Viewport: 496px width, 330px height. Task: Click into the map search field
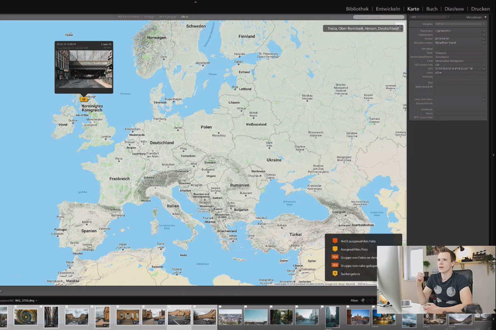click(x=379, y=17)
